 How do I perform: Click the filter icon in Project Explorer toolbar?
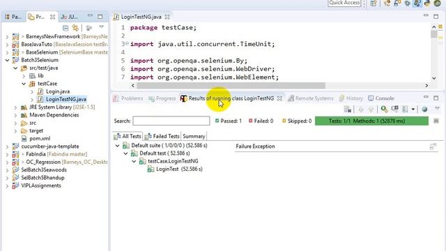(89, 28)
